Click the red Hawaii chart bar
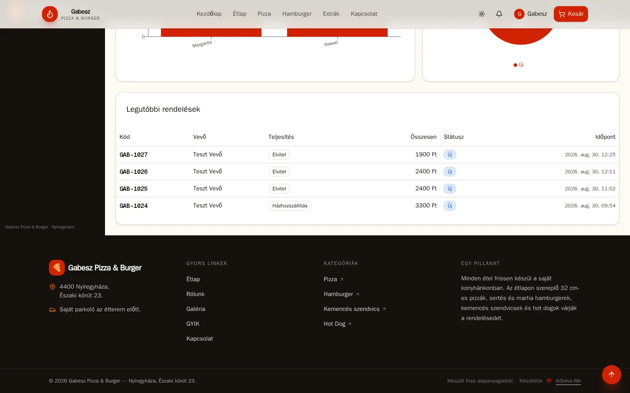This screenshot has height=393, width=630. click(337, 32)
